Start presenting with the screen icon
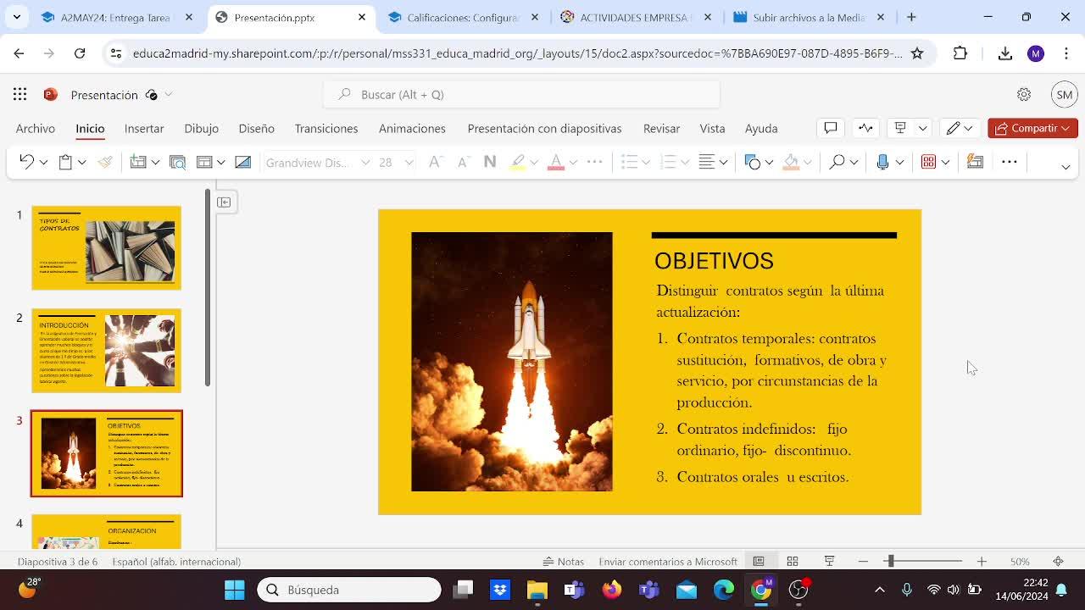This screenshot has height=610, width=1085. tap(900, 128)
